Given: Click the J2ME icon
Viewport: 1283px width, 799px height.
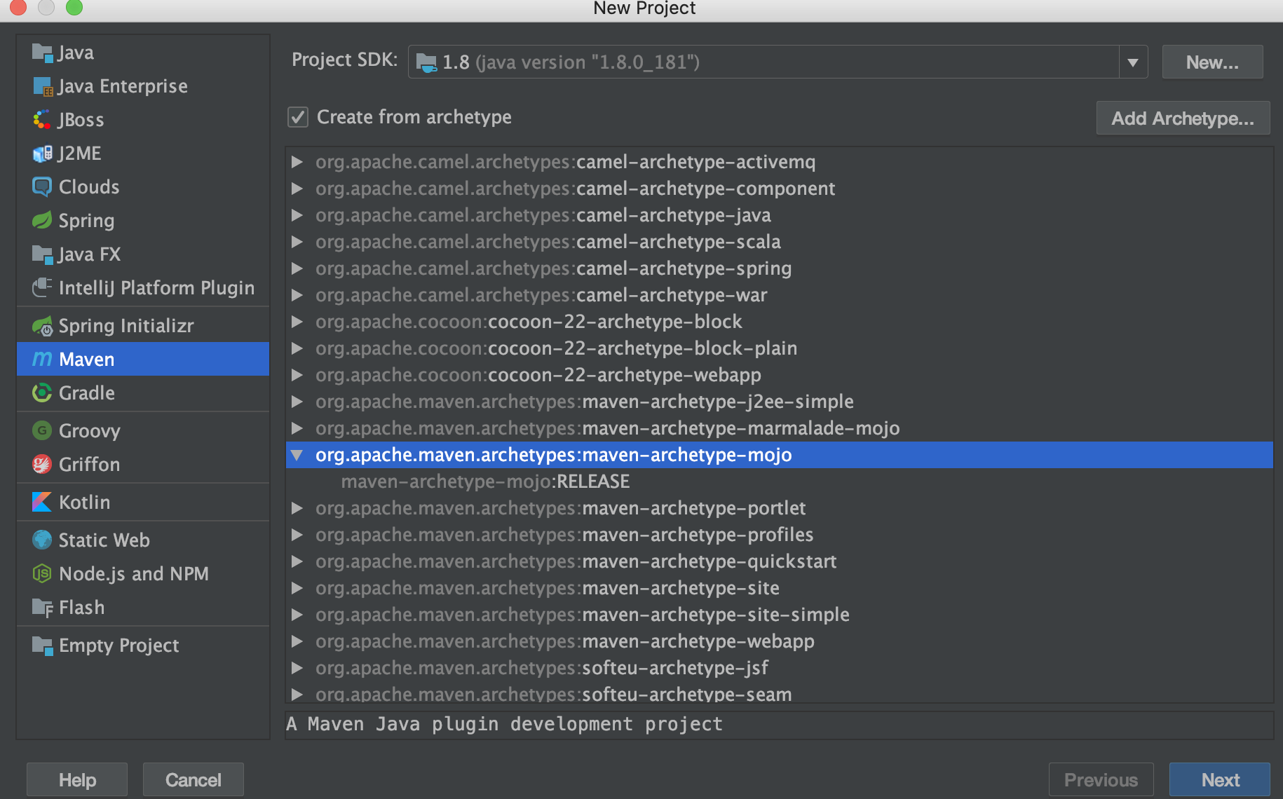Looking at the screenshot, I should 42,153.
